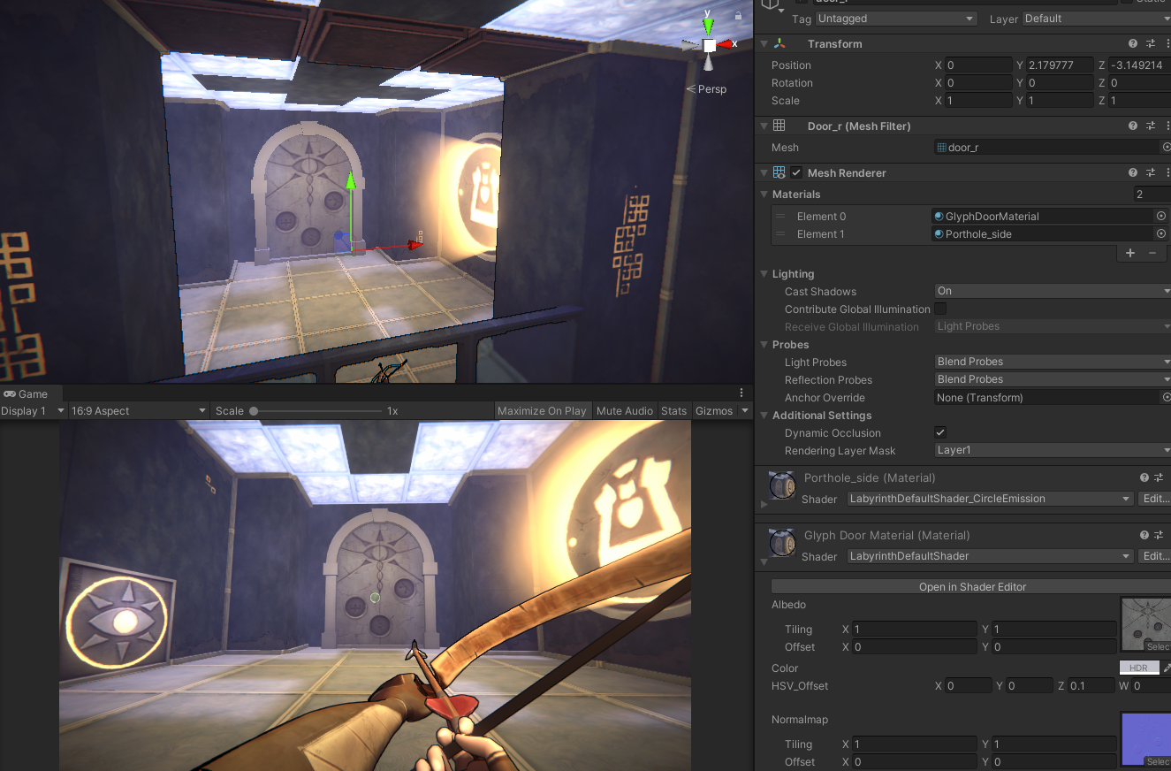The width and height of the screenshot is (1171, 771).
Task: Open Glyph Door Material presets
Action: coord(1160,535)
